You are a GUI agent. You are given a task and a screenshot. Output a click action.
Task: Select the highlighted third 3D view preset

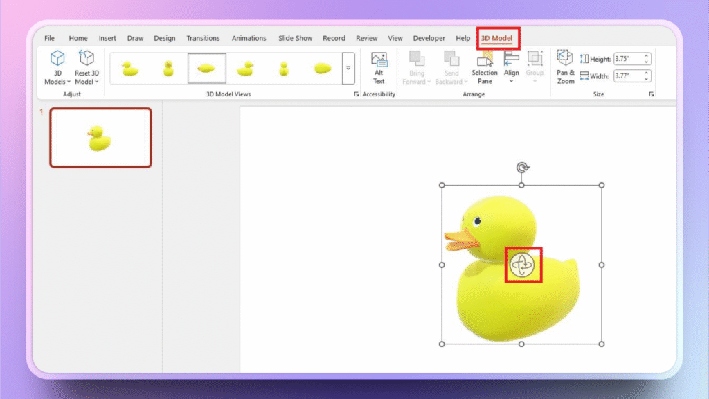207,68
